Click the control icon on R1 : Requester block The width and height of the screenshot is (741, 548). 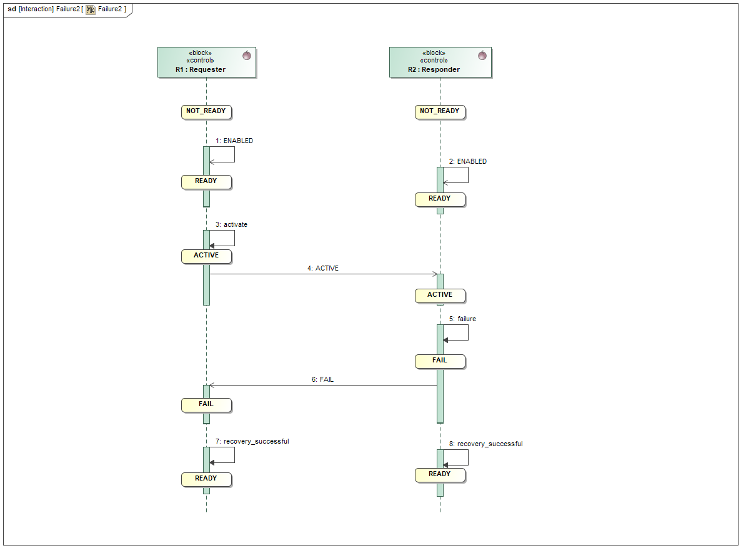(x=246, y=56)
